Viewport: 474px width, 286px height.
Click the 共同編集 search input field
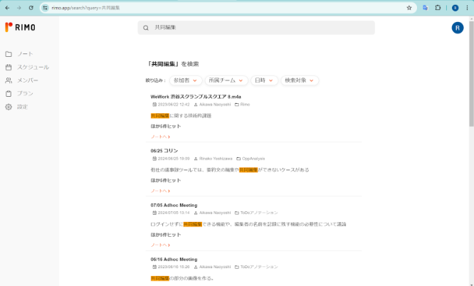pos(256,28)
